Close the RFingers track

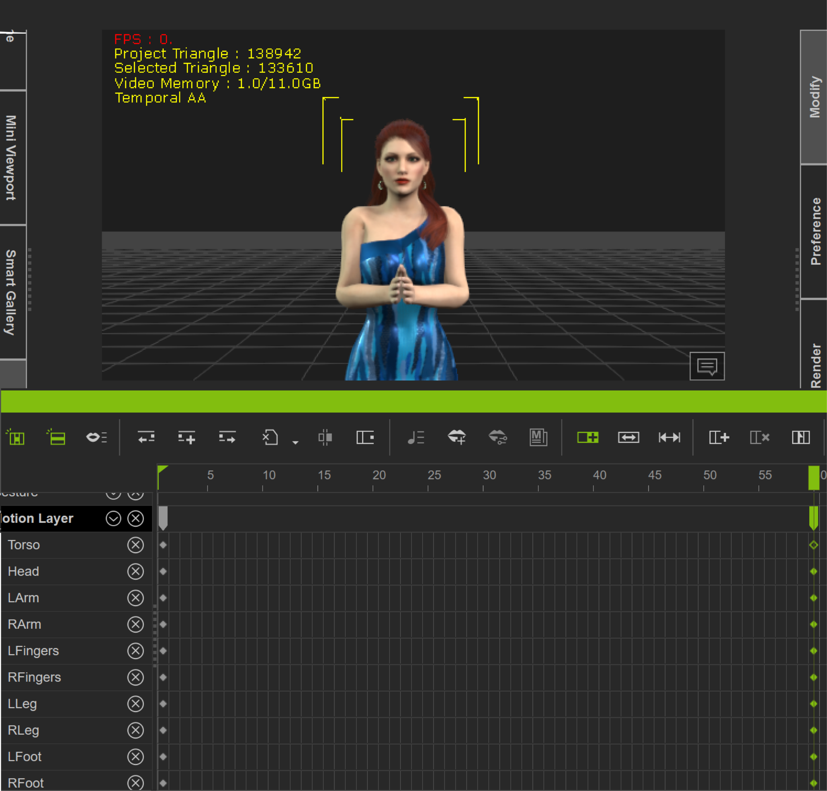coord(135,677)
